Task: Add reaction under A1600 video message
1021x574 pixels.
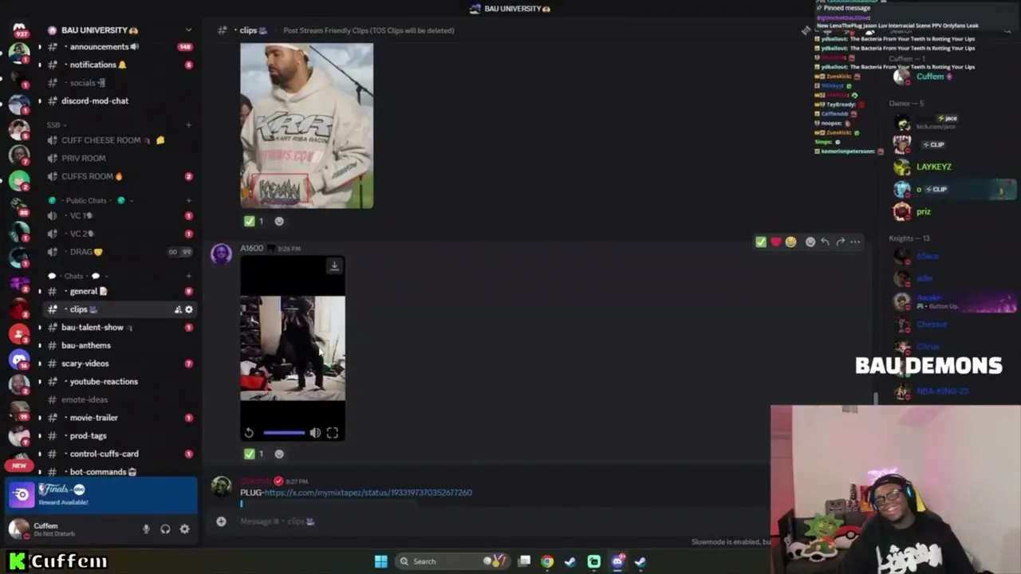Action: point(279,454)
